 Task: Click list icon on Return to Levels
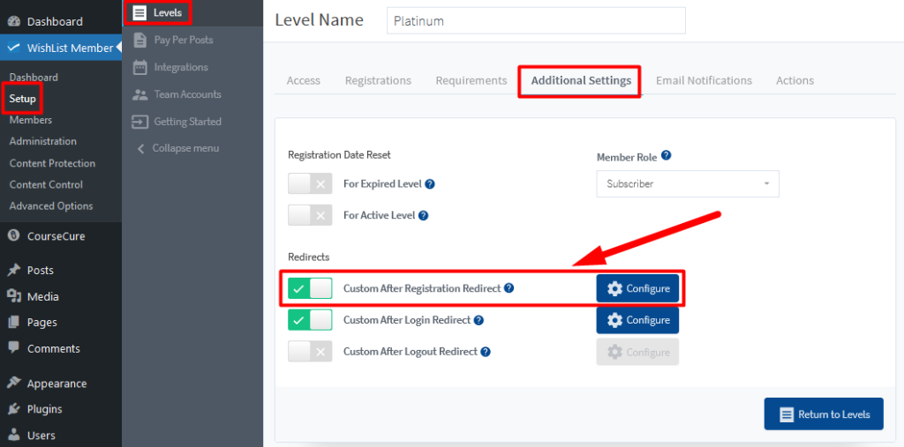pos(787,414)
